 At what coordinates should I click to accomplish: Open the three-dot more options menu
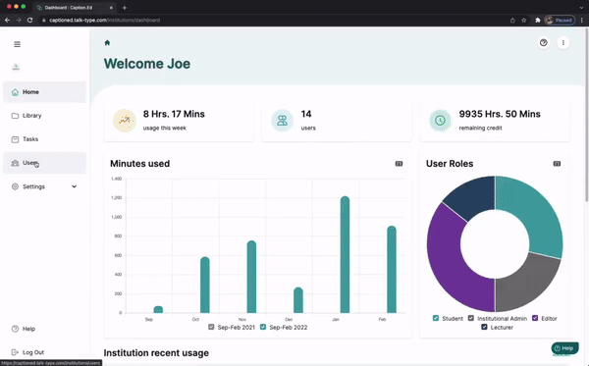(x=562, y=43)
